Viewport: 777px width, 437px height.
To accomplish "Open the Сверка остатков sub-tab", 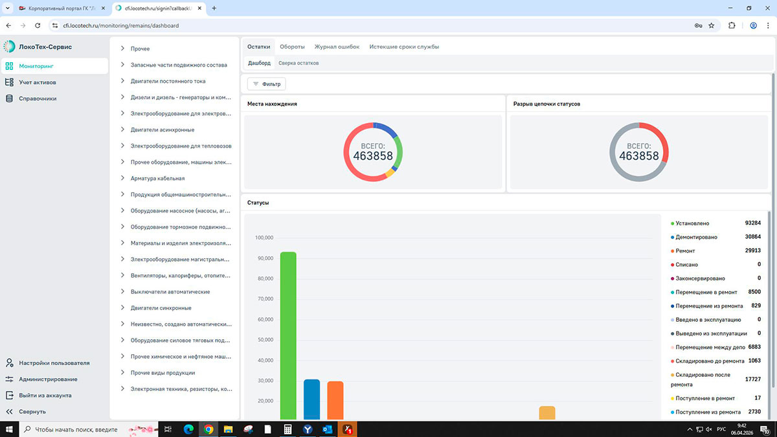I will point(298,63).
